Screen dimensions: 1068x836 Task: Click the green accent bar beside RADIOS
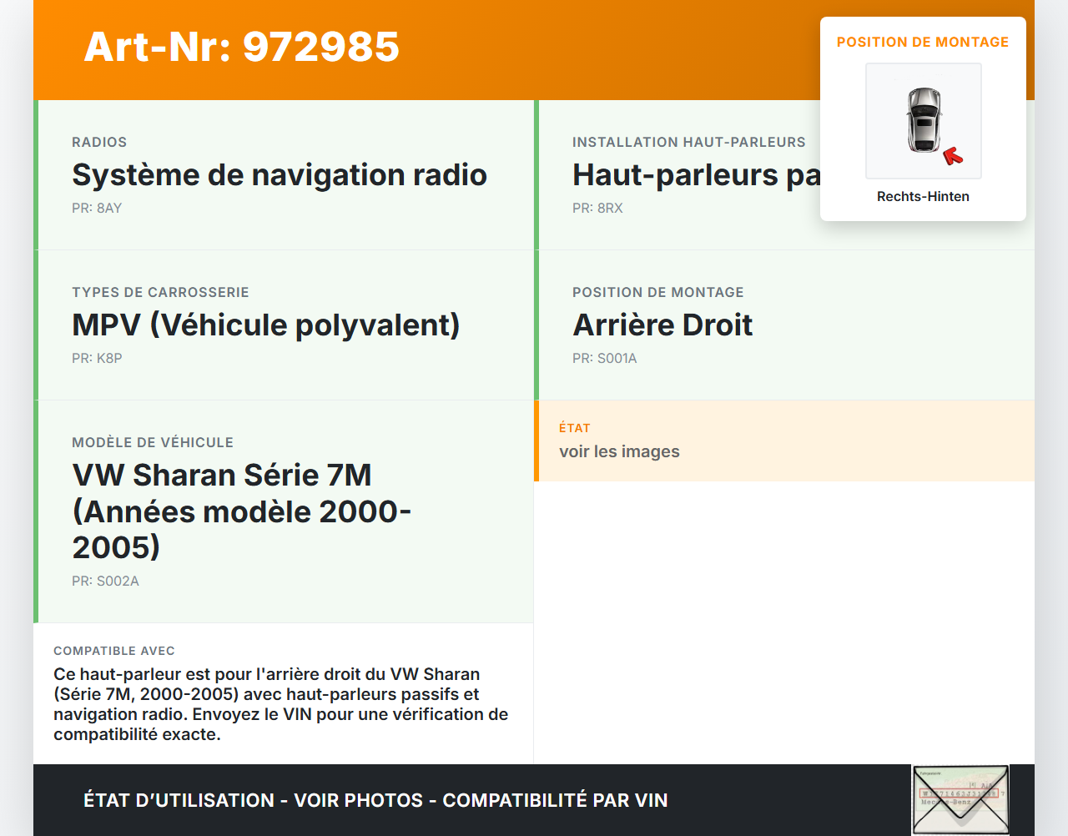pyautogui.click(x=34, y=174)
